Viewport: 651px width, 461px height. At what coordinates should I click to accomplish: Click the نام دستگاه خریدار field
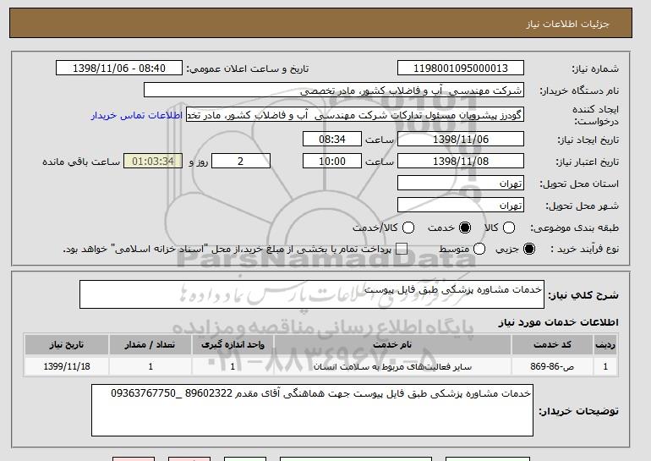[x=334, y=91]
